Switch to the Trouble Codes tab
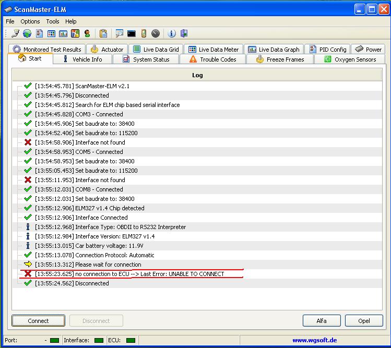This screenshot has height=348, width=391. click(212, 59)
